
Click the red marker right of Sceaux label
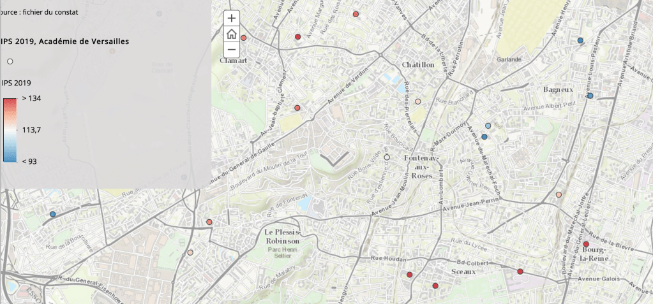pos(520,271)
